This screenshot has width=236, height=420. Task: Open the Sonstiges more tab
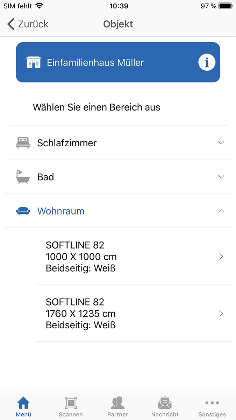point(212,407)
